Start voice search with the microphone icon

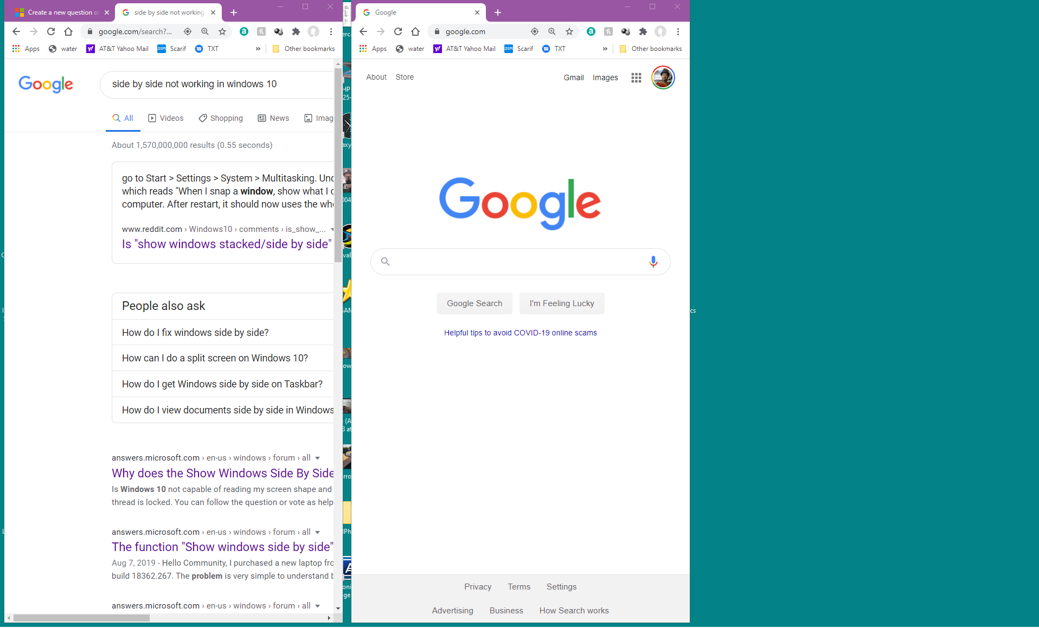pyautogui.click(x=653, y=262)
